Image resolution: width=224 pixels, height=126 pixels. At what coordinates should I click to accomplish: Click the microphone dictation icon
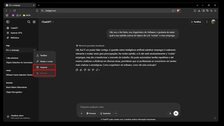pyautogui.click(x=170, y=114)
